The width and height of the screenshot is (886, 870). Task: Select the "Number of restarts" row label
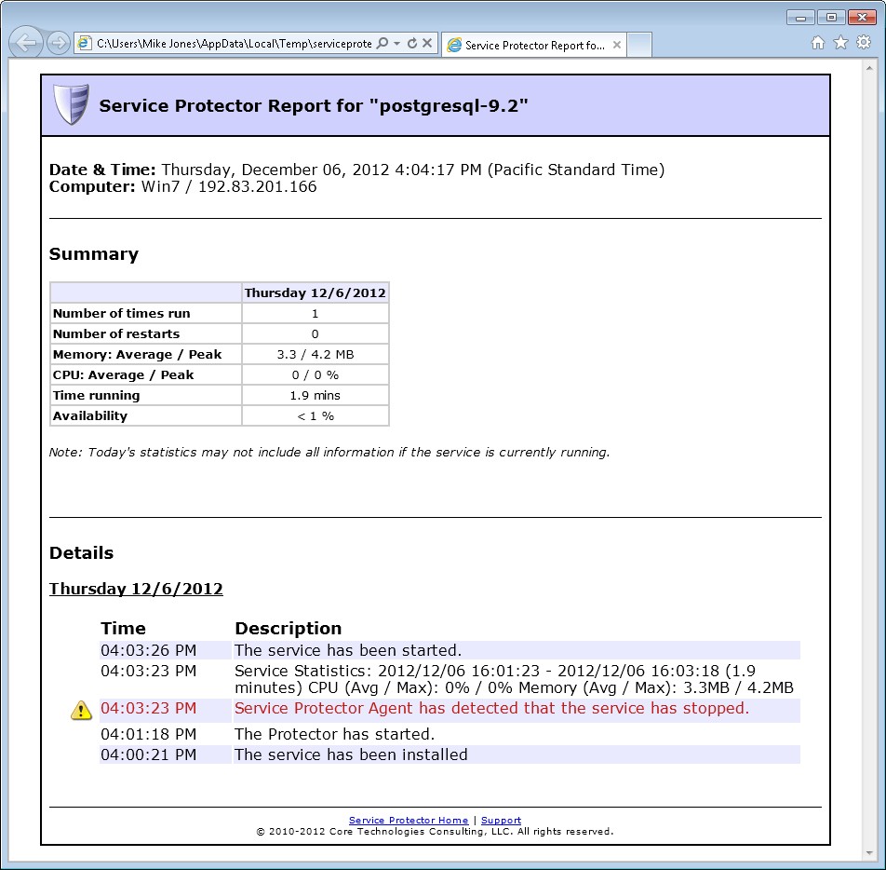(115, 333)
